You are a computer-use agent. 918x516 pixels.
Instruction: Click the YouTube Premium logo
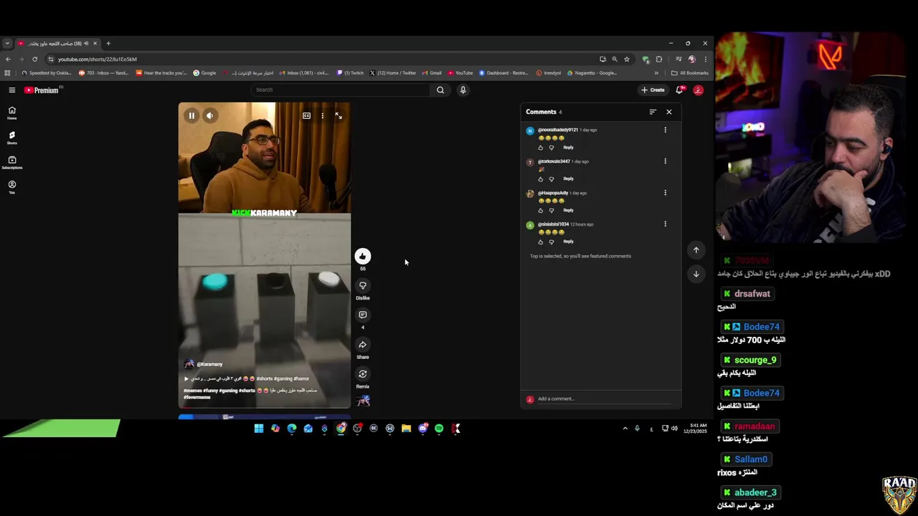point(42,90)
